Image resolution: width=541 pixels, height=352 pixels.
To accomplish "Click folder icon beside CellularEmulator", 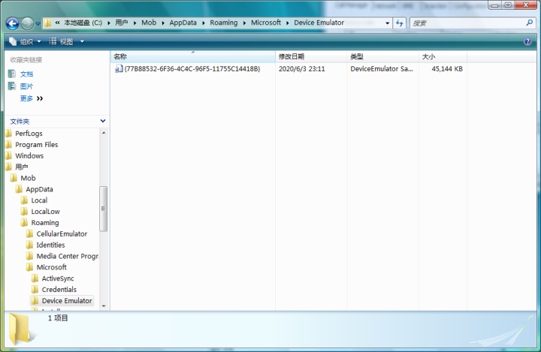I will point(29,233).
